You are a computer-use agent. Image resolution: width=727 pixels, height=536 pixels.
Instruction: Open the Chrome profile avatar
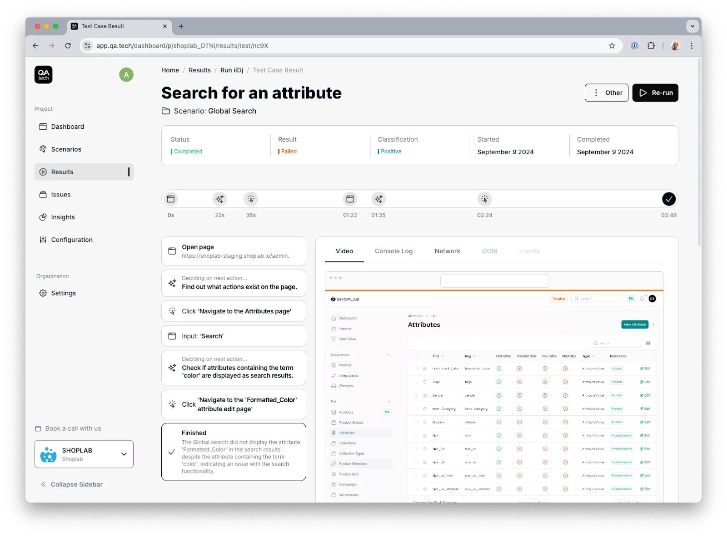click(675, 46)
